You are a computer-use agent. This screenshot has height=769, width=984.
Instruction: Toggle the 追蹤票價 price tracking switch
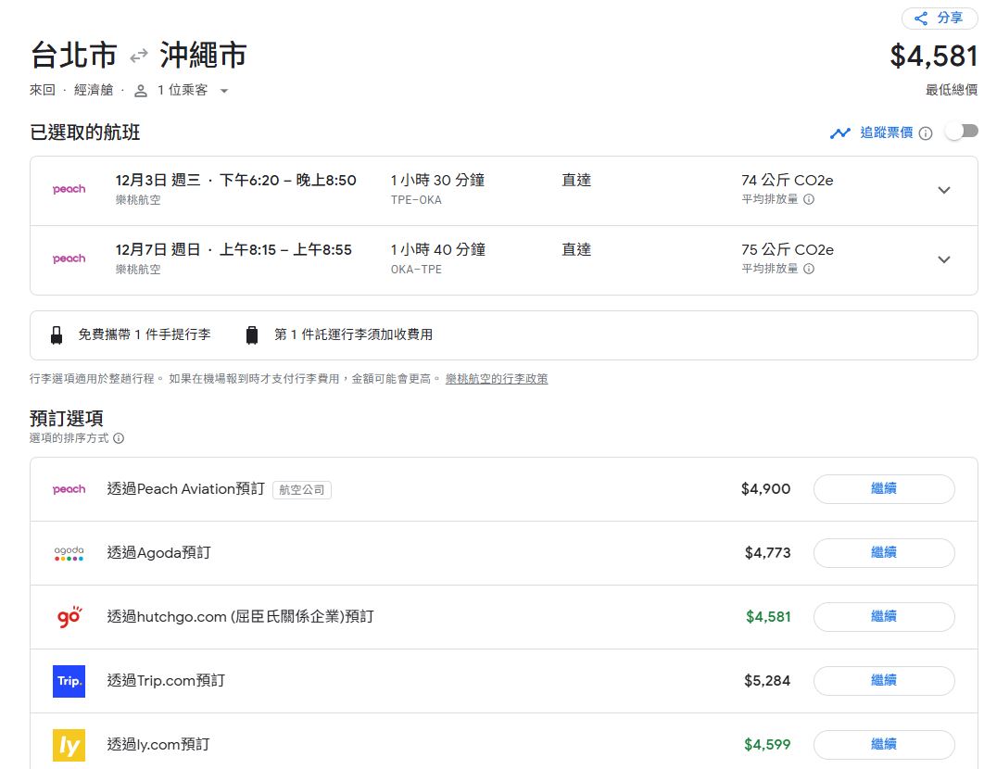(962, 132)
